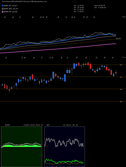
Task: Click the MACD panel title
Action: click(7, 125)
